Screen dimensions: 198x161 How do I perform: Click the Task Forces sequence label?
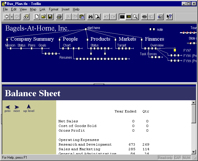148,54
